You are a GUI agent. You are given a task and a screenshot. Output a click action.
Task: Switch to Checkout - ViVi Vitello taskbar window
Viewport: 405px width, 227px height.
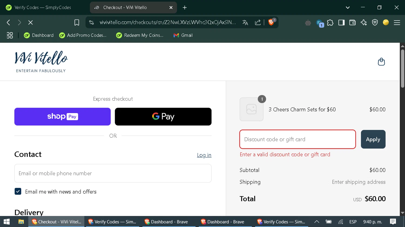56,222
